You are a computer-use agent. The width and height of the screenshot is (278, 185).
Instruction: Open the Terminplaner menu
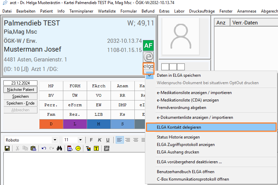coord(81,11)
